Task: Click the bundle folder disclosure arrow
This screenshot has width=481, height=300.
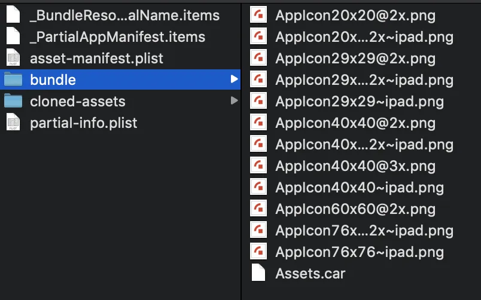Action: click(234, 79)
